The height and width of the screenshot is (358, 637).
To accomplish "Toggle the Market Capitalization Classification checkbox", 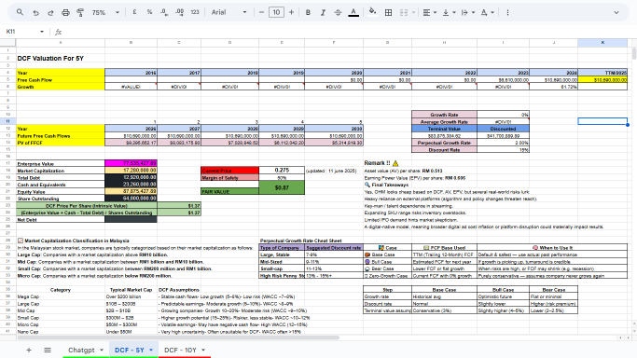I will 21,241.
